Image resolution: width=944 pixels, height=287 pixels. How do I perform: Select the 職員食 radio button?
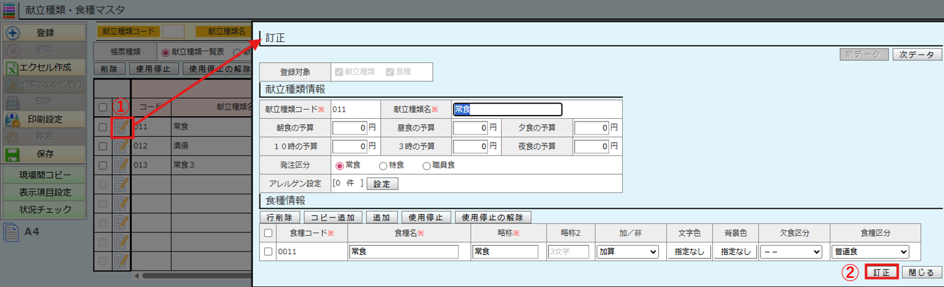tap(427, 166)
